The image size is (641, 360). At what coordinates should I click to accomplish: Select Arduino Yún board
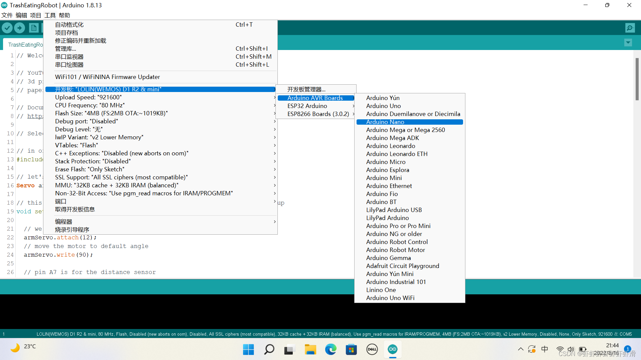click(x=410, y=98)
